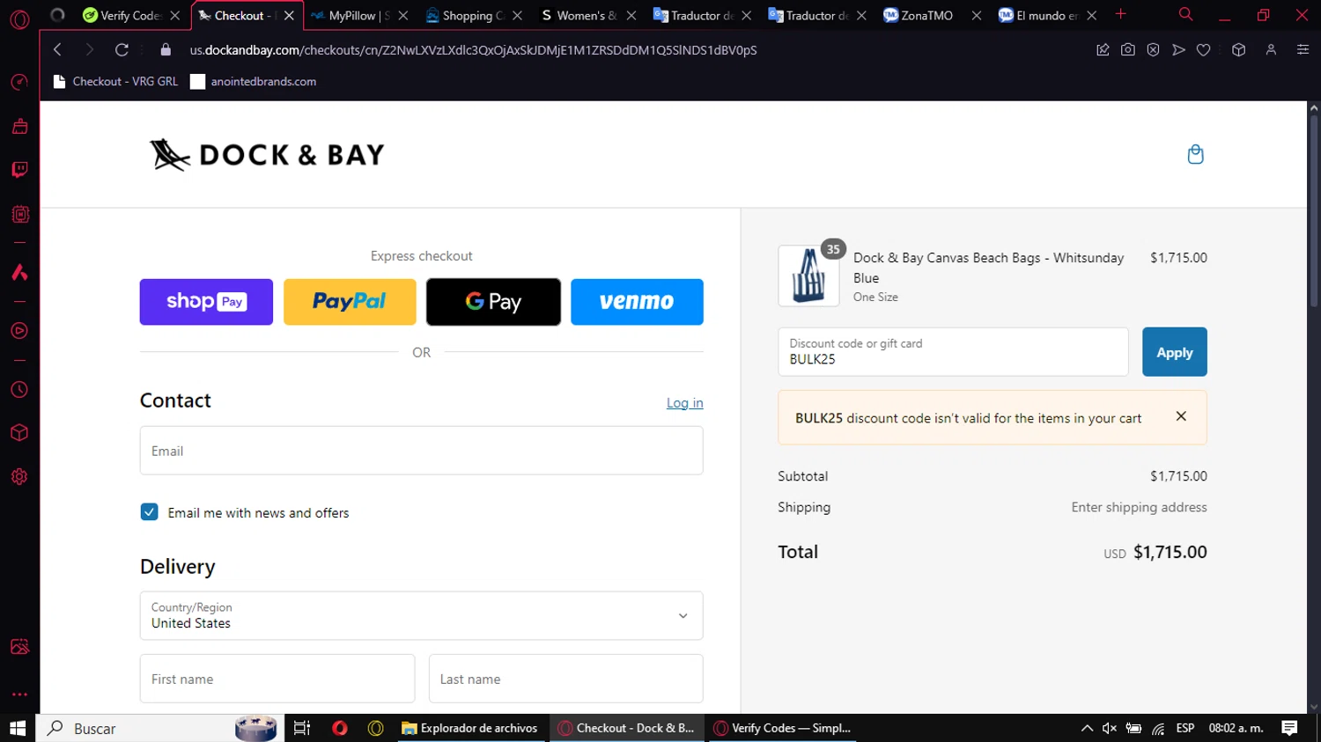Switch to MyPillow tab
Screen dimensions: 1321x742
coord(359,15)
